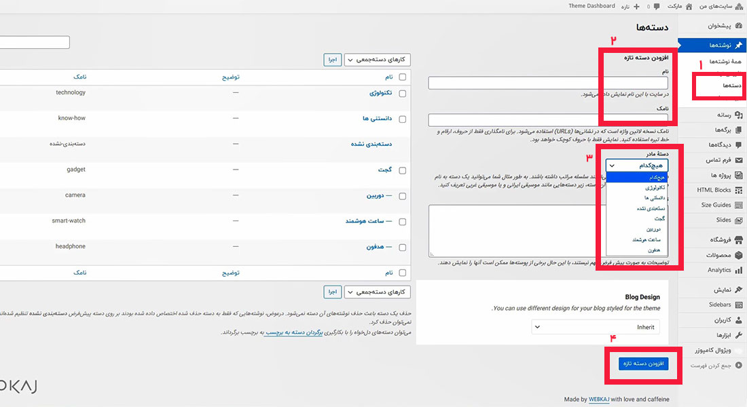Open Media (رسانه) from sidebar icon

click(x=738, y=115)
